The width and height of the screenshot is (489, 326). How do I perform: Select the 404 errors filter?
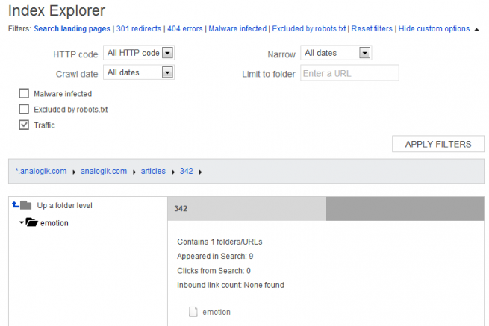[x=185, y=28]
